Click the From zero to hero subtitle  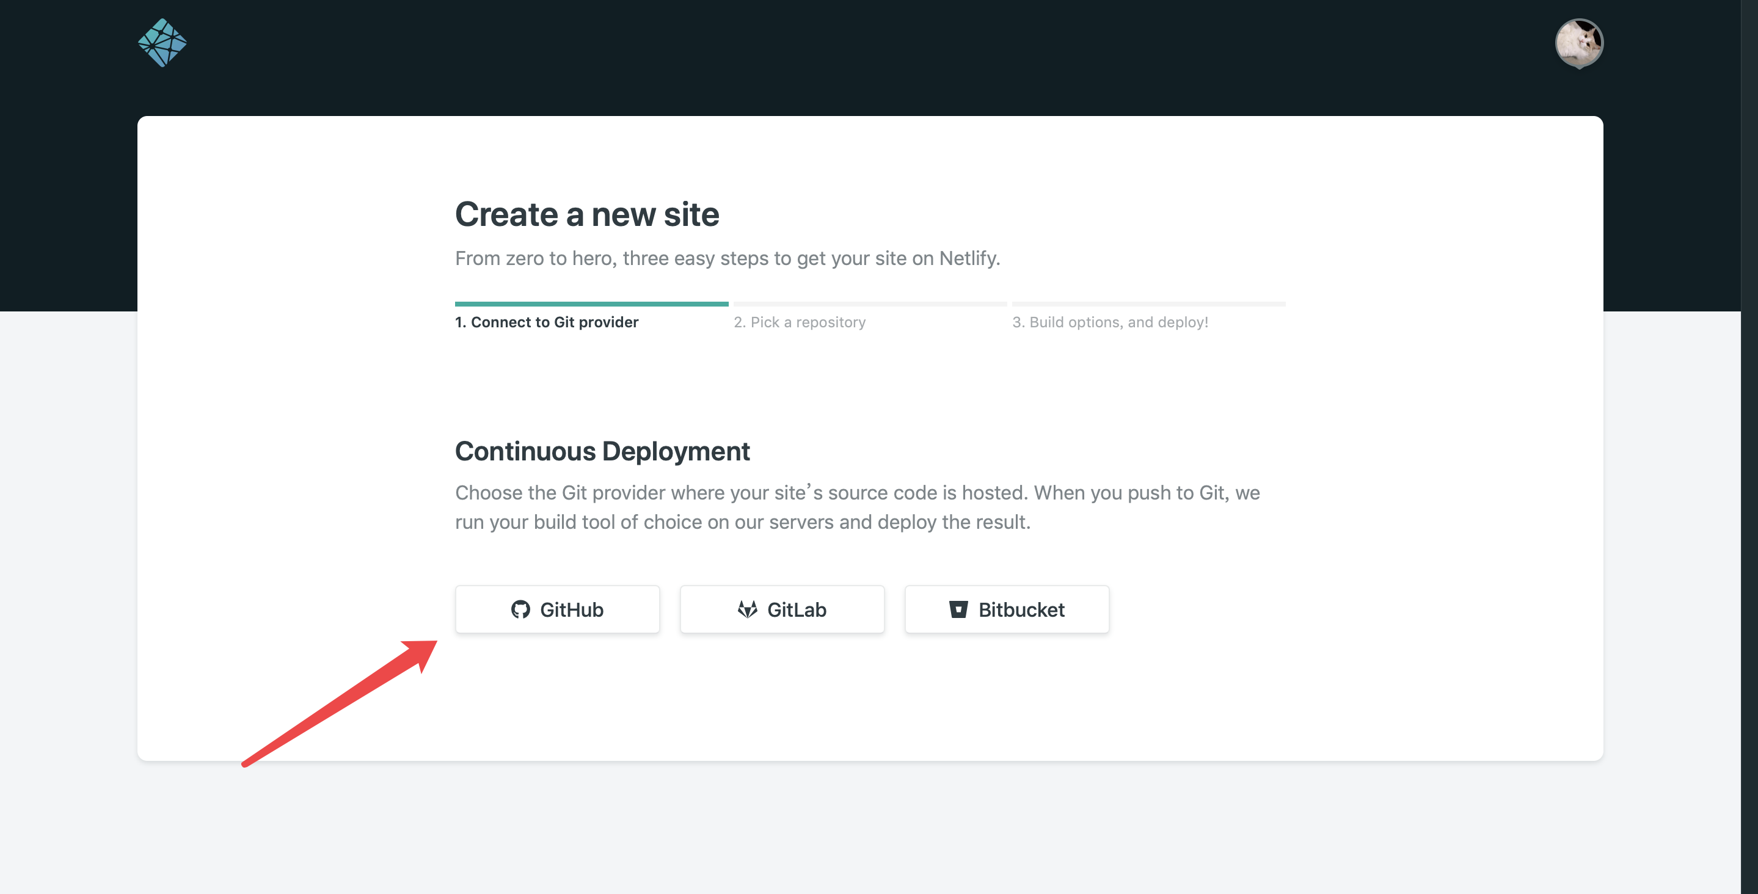(728, 259)
